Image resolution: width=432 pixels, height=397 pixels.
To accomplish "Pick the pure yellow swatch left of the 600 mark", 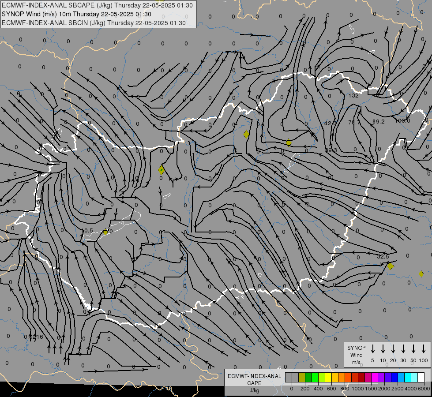I will [x=328, y=378].
